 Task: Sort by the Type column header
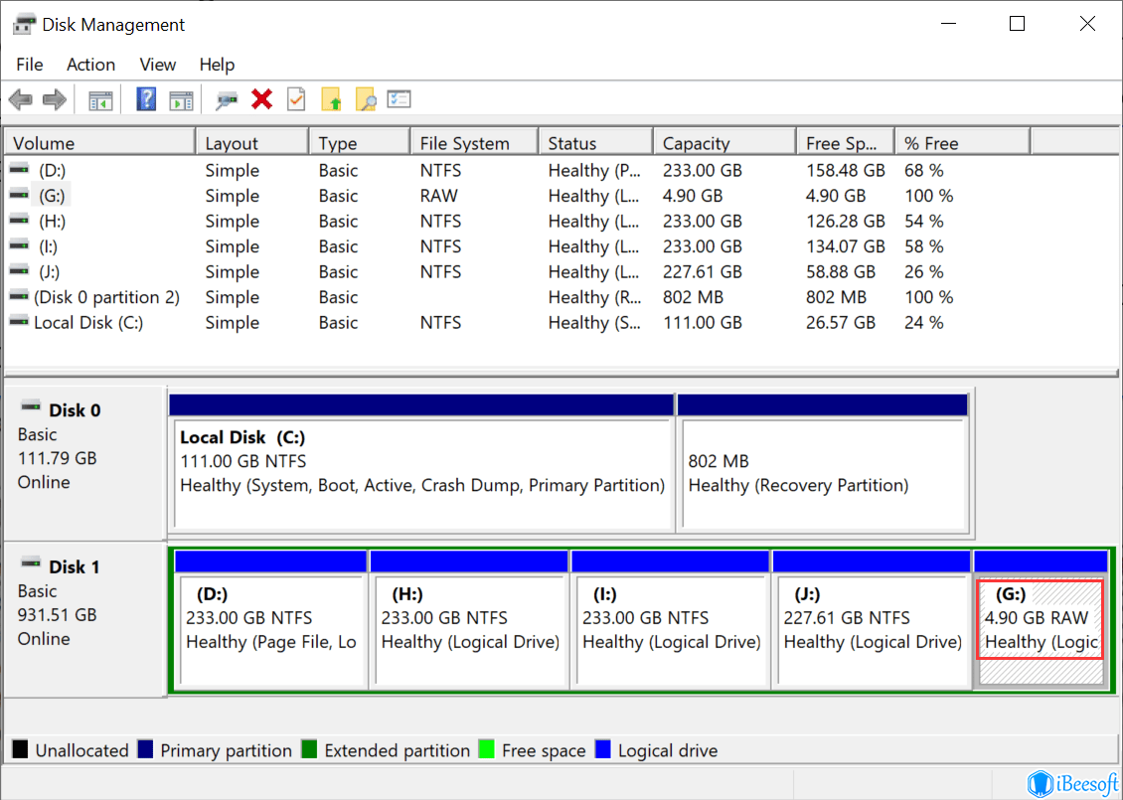[x=360, y=143]
